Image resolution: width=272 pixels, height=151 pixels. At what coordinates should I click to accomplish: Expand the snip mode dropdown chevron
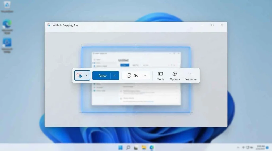click(x=86, y=76)
